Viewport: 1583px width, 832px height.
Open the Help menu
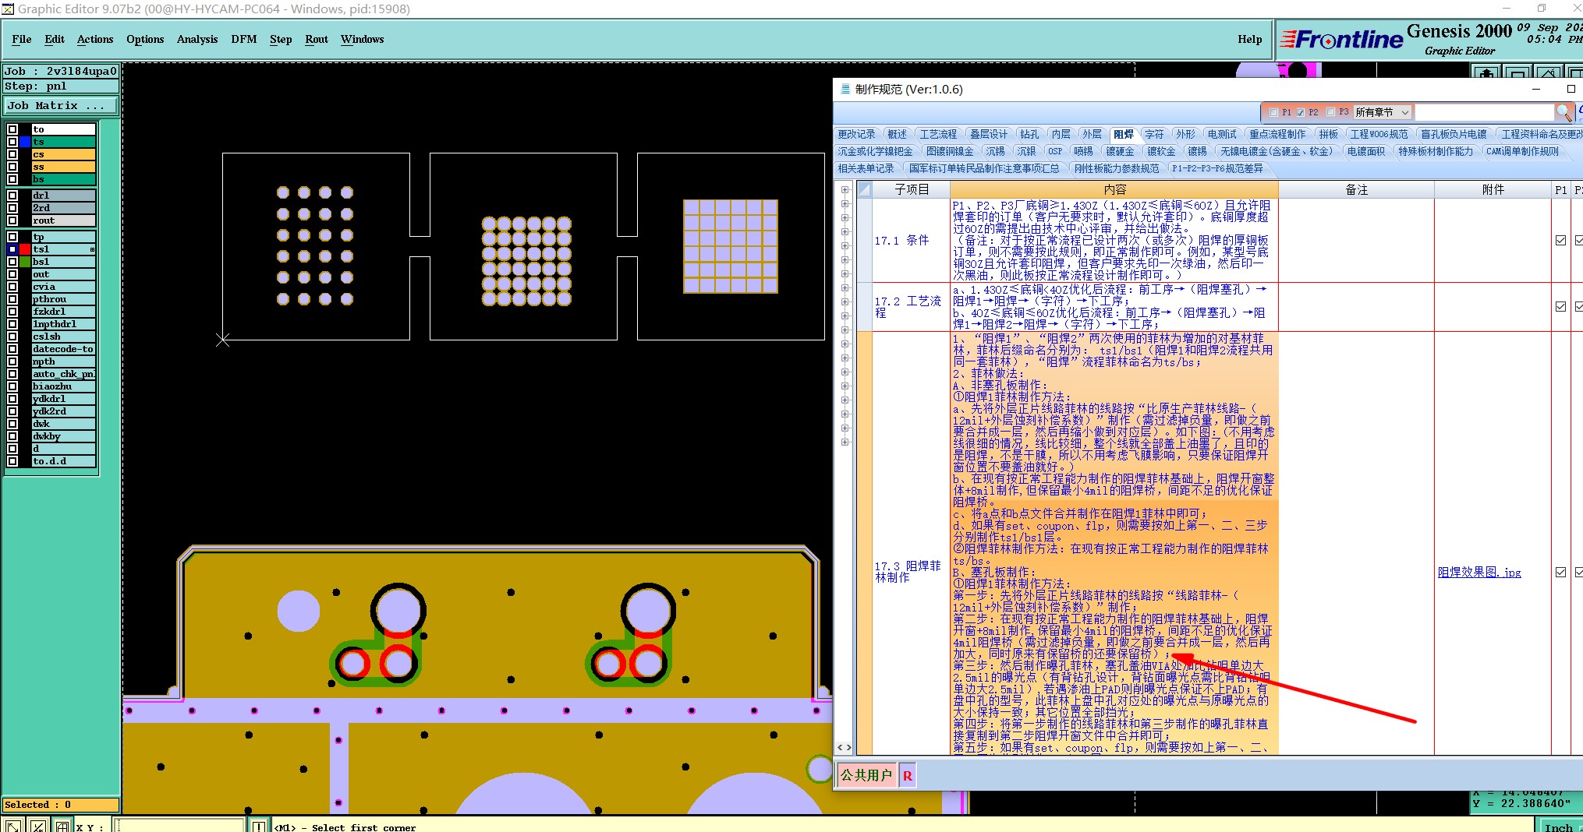[x=1249, y=39]
